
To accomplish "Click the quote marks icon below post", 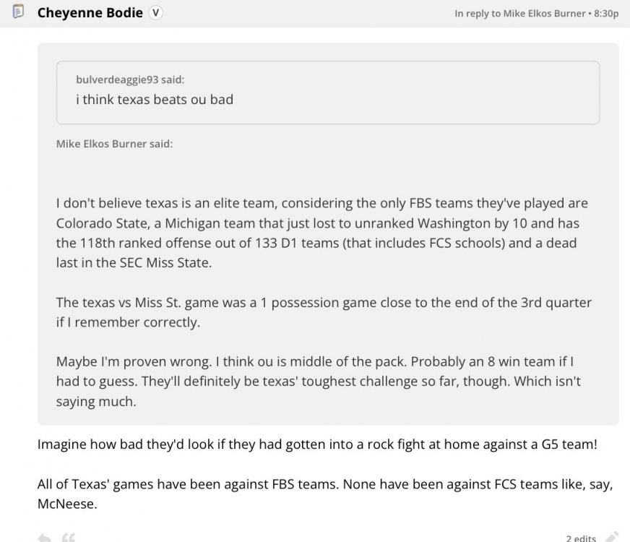I will pos(70,537).
